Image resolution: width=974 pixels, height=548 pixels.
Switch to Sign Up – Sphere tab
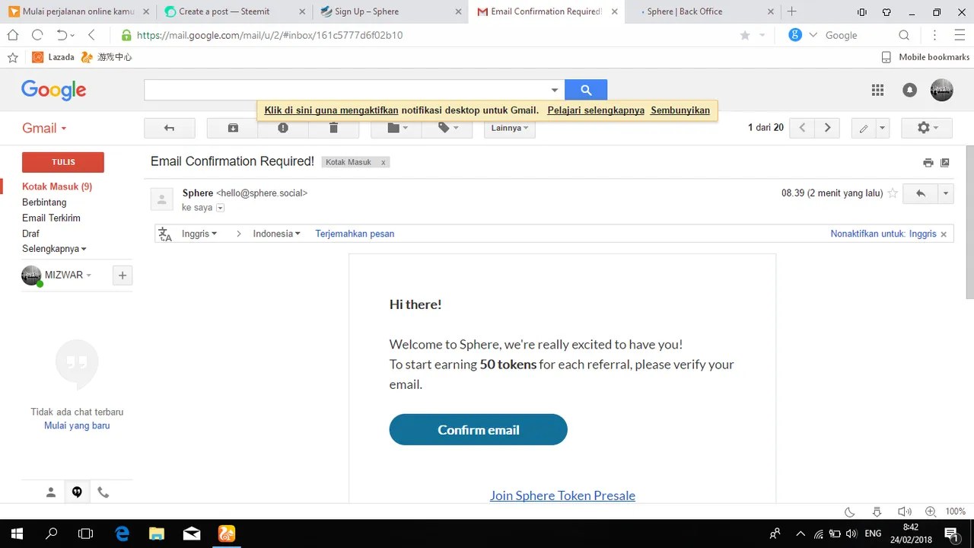391,11
